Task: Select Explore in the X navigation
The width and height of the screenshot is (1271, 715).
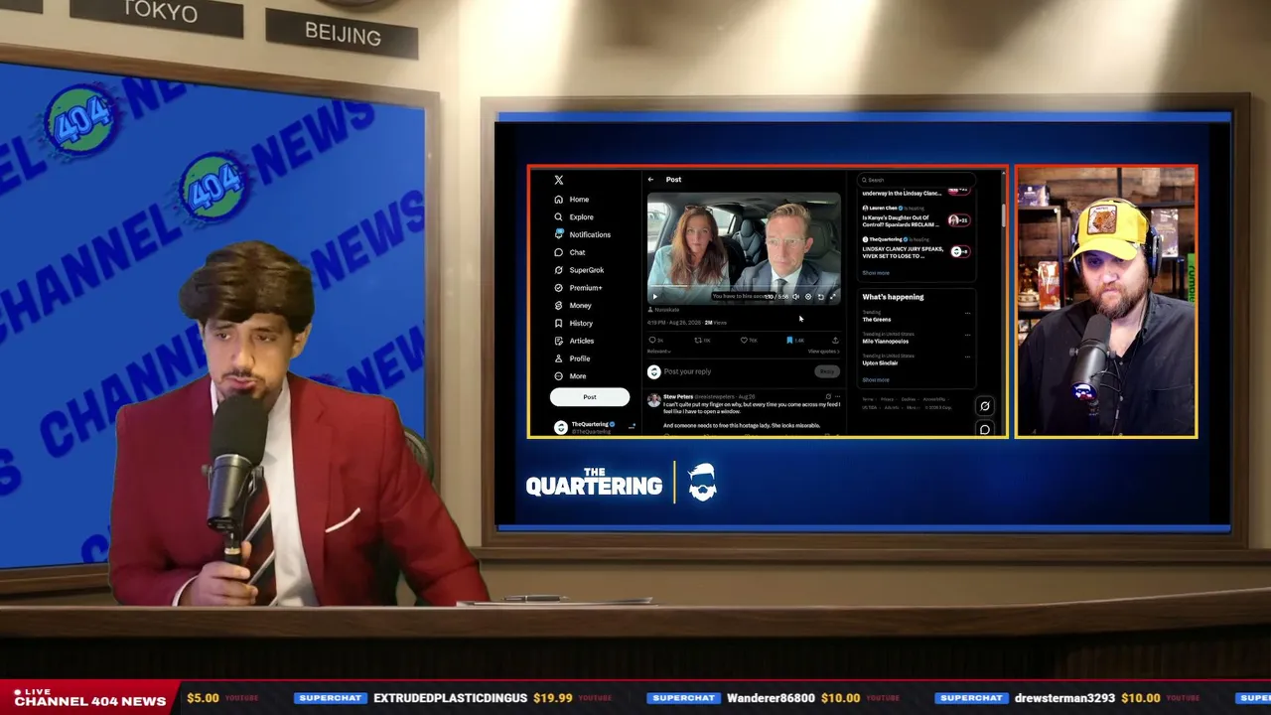Action: click(582, 217)
